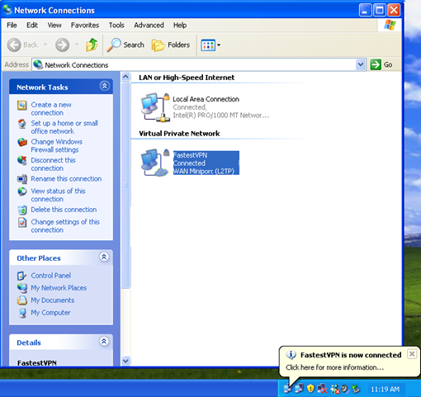Click Delete this connection
Image resolution: width=421 pixels, height=397 pixels.
pyautogui.click(x=64, y=210)
